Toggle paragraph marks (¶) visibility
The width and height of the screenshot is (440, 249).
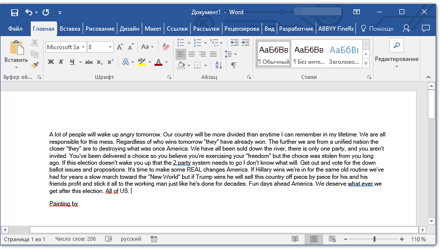pos(234,65)
